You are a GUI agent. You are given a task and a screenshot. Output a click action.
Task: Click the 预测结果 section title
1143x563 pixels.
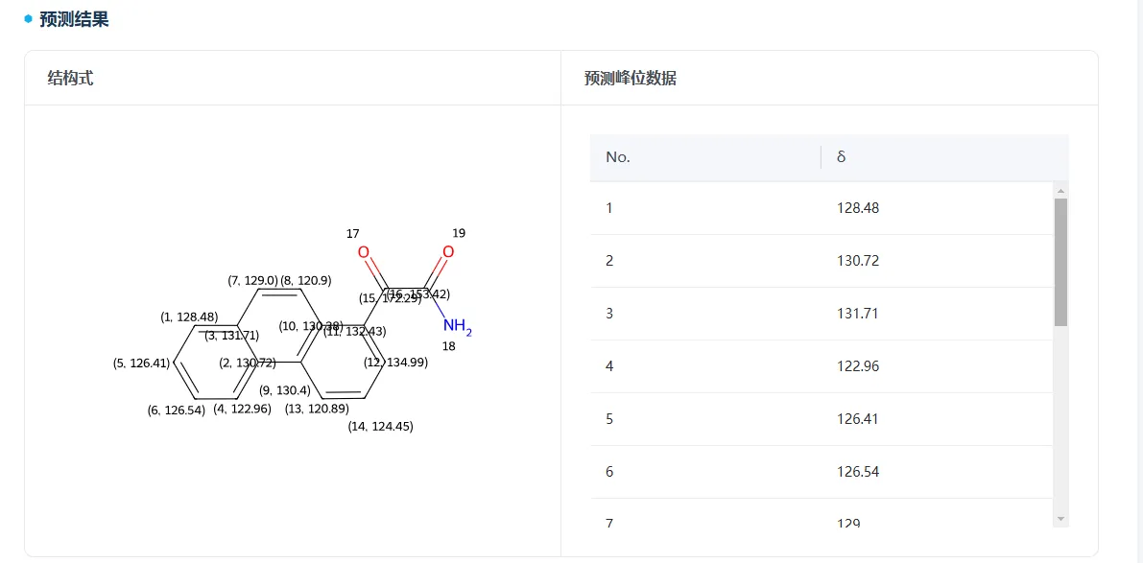(74, 19)
